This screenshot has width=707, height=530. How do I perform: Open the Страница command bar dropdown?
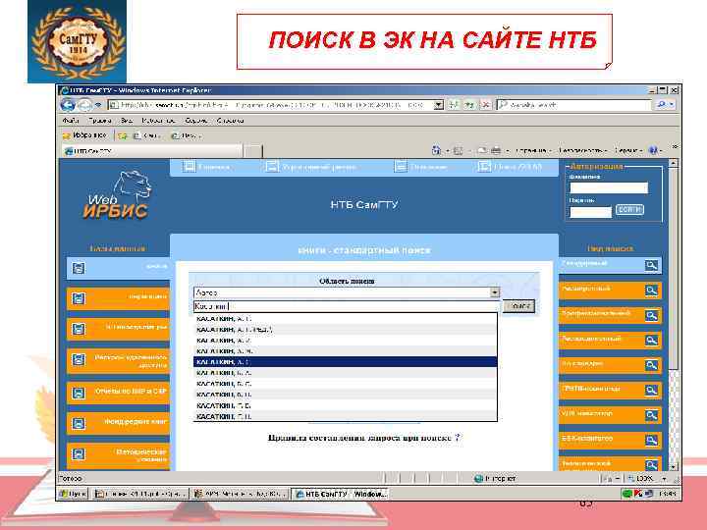532,150
